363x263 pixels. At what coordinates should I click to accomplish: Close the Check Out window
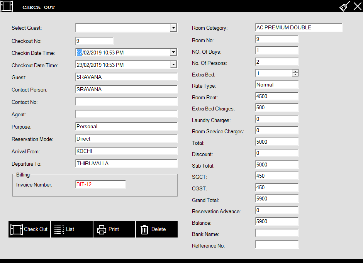tap(357, 6)
